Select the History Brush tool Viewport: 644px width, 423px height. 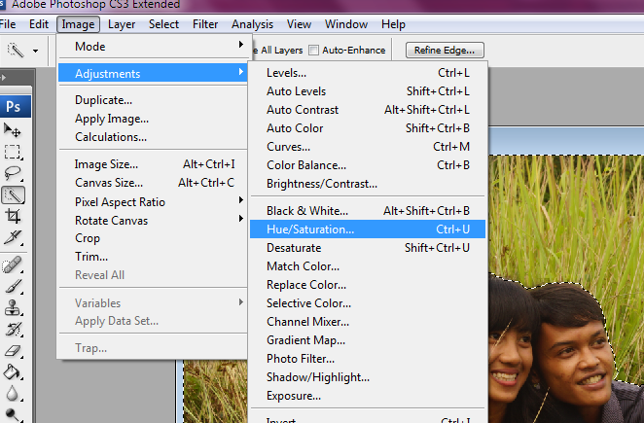click(x=13, y=330)
